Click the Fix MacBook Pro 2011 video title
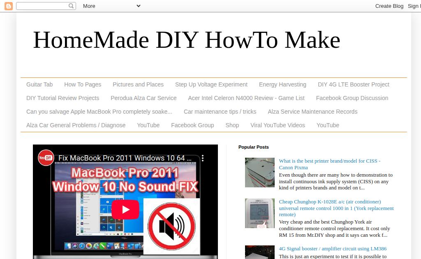Screen dimensions: 421x259 pyautogui.click(x=125, y=158)
